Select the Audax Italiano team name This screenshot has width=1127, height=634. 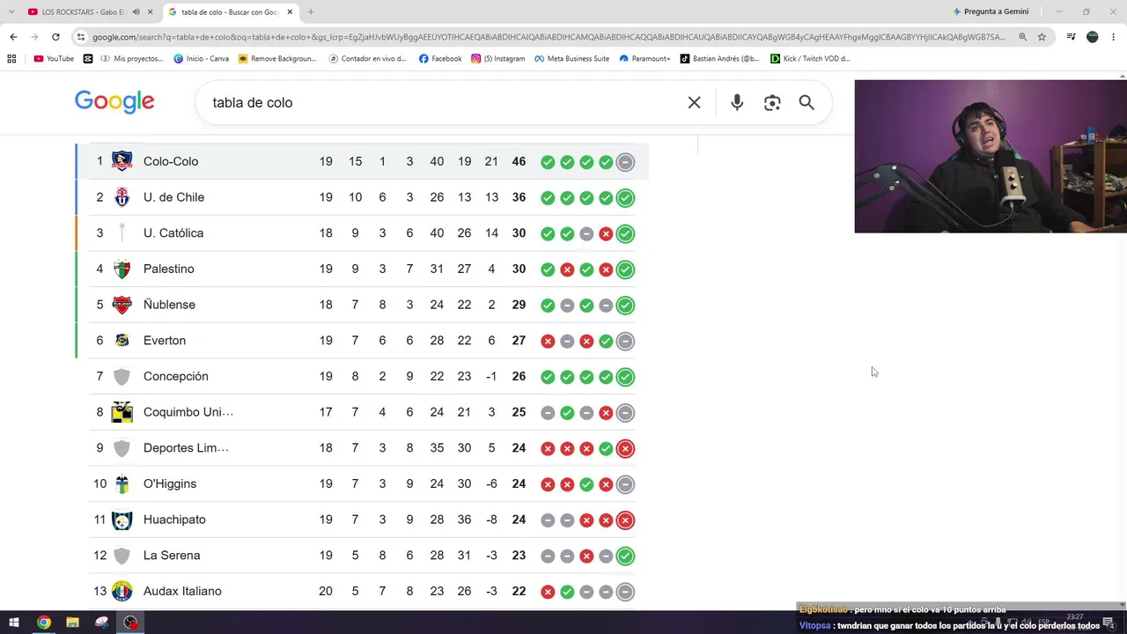[x=182, y=591]
